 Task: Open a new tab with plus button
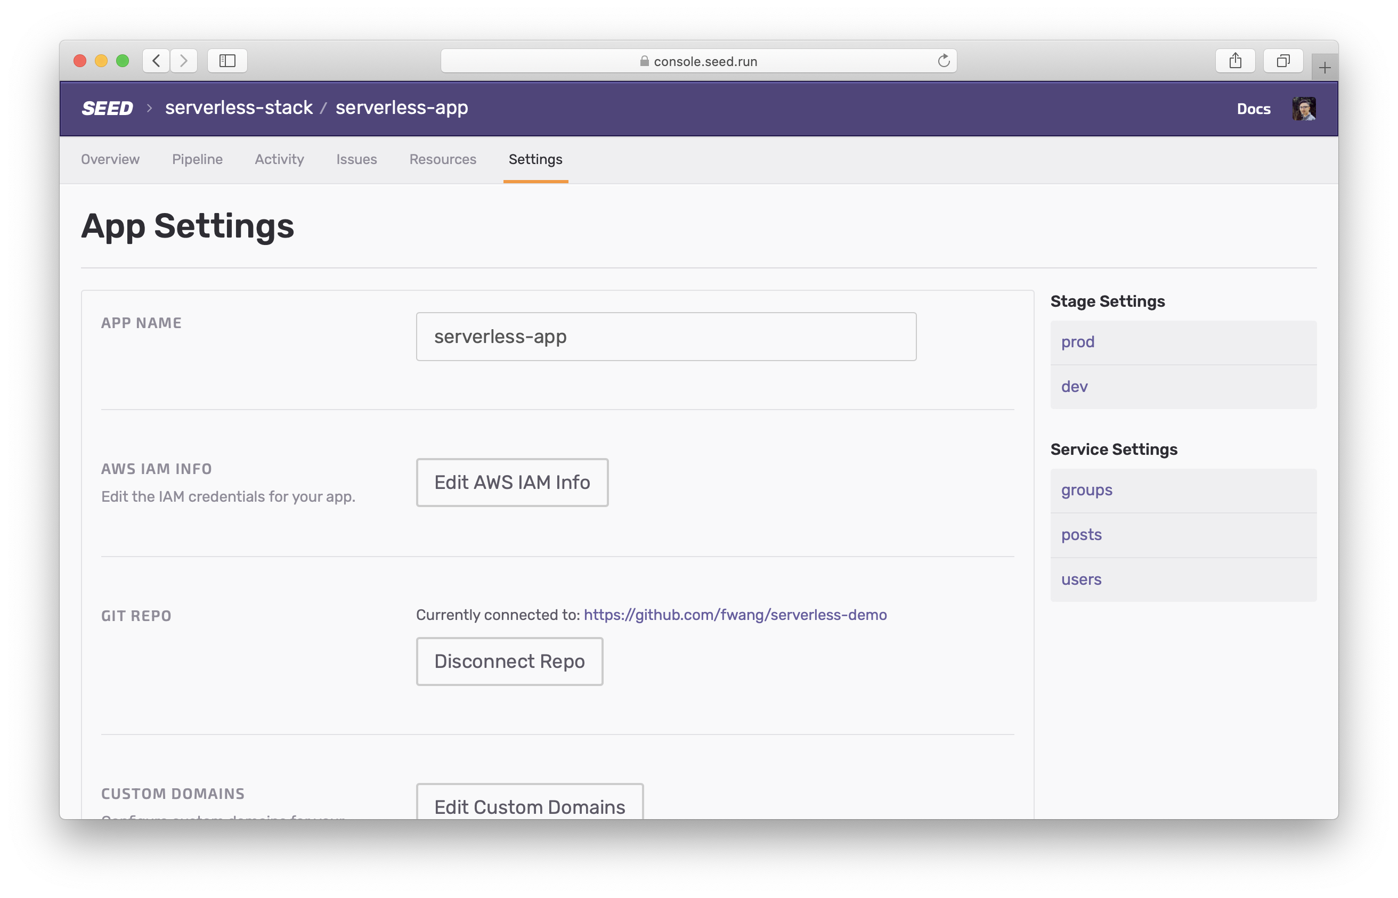[x=1324, y=68]
